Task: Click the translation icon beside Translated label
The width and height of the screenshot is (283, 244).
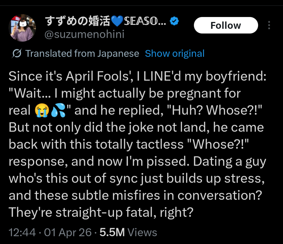Action: coord(17,54)
